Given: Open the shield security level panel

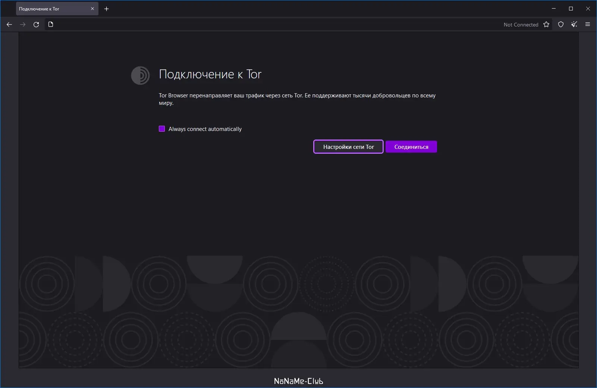Looking at the screenshot, I should (561, 25).
